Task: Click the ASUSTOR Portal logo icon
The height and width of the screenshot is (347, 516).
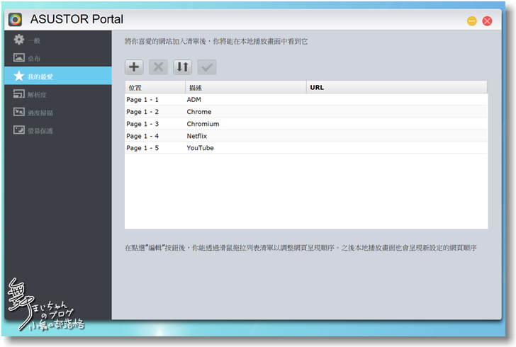Action: pyautogui.click(x=15, y=20)
